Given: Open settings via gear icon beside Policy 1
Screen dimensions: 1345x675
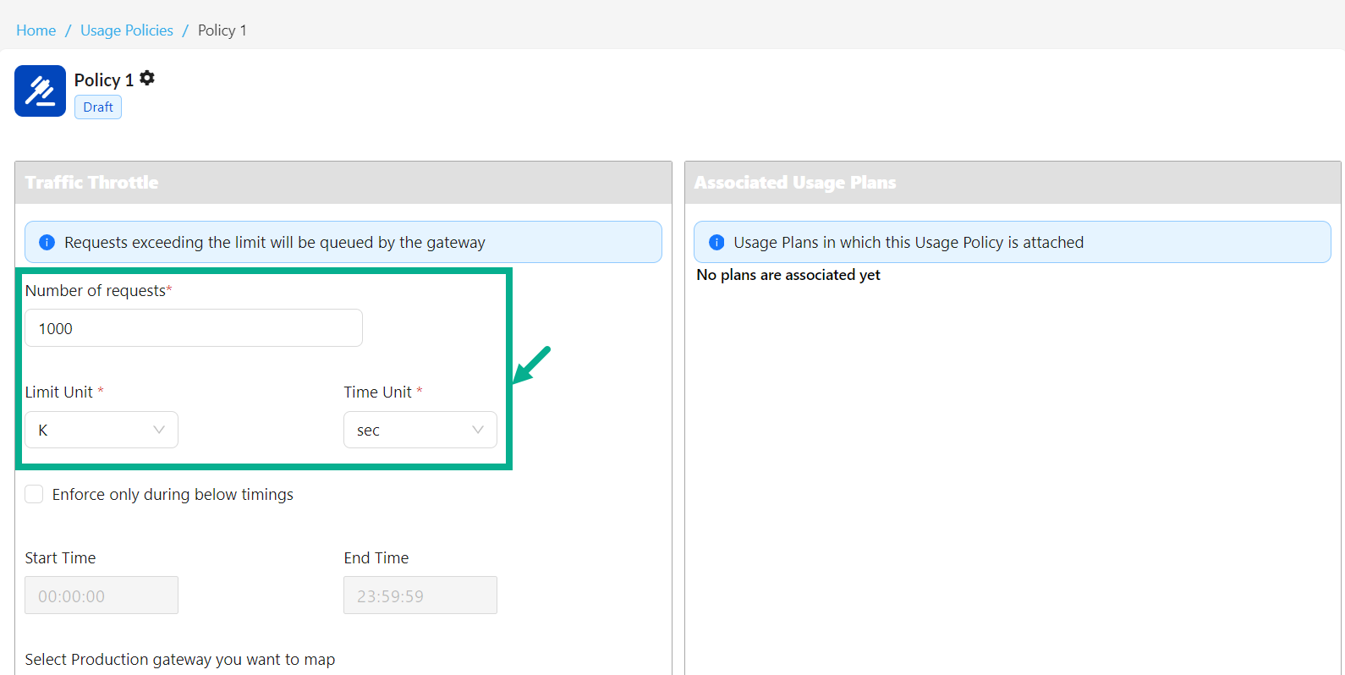Looking at the screenshot, I should [x=147, y=79].
